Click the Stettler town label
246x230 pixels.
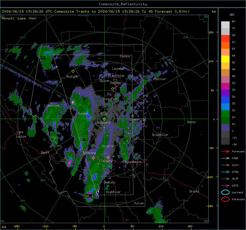tap(159, 79)
